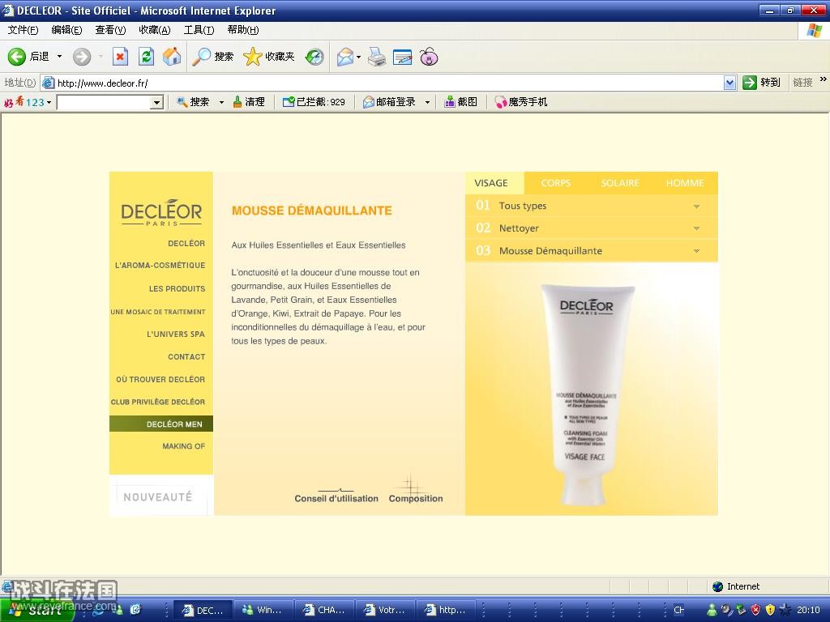Open the 查看 View menu
The image size is (830, 622).
pos(110,30)
